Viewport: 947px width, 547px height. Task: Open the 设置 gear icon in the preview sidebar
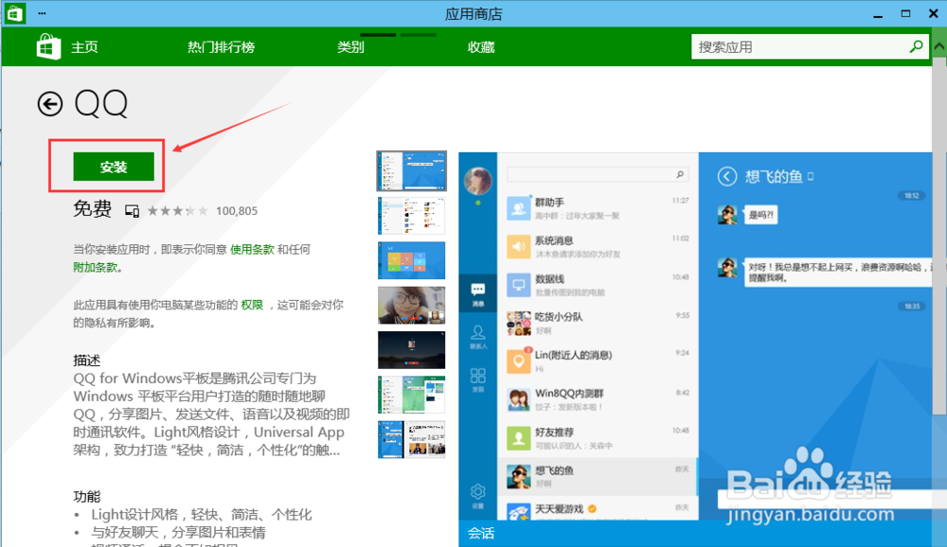pos(478,490)
